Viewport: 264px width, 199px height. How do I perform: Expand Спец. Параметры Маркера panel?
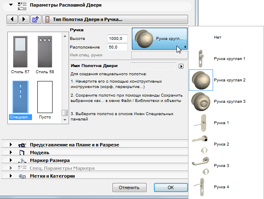click(11, 168)
